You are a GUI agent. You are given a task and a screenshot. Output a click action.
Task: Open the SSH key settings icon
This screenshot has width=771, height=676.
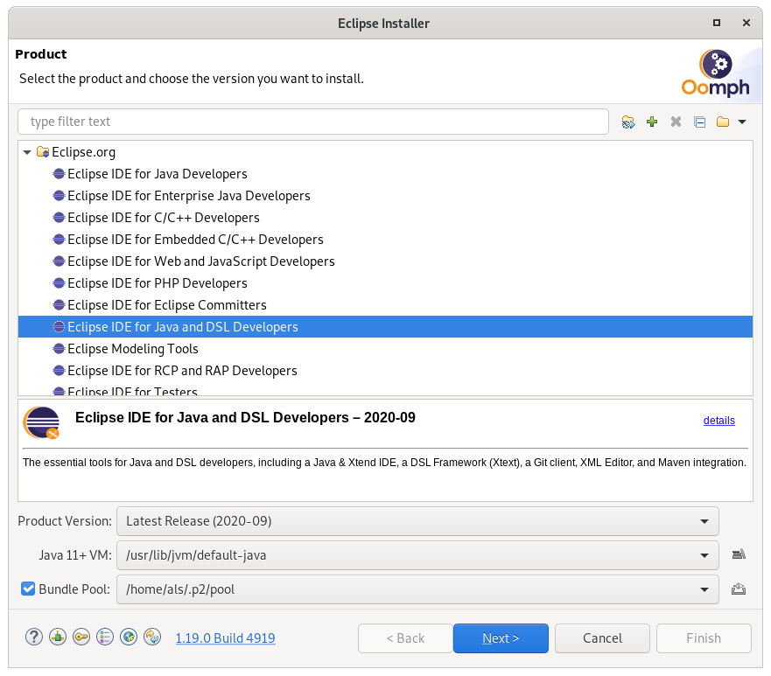pyautogui.click(x=81, y=638)
